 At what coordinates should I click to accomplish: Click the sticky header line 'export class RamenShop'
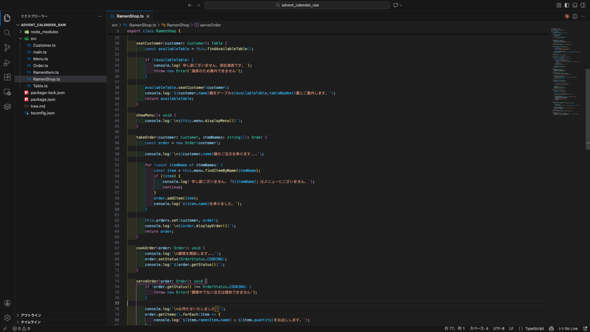click(x=154, y=31)
